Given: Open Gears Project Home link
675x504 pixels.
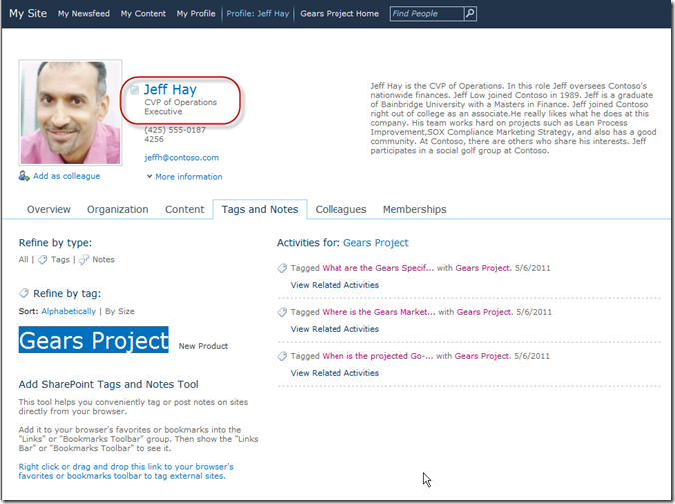Looking at the screenshot, I should 339,14.
